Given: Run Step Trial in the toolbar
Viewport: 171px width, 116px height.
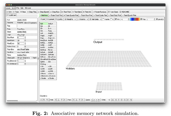Looking at the screenshot, I should (32, 12).
